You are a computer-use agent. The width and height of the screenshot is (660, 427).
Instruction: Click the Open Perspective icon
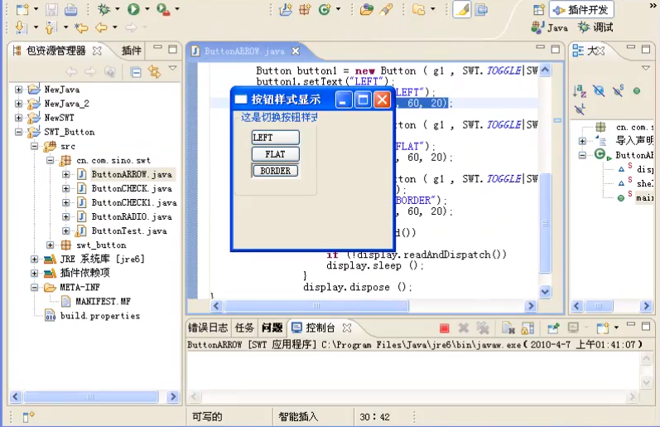[538, 10]
